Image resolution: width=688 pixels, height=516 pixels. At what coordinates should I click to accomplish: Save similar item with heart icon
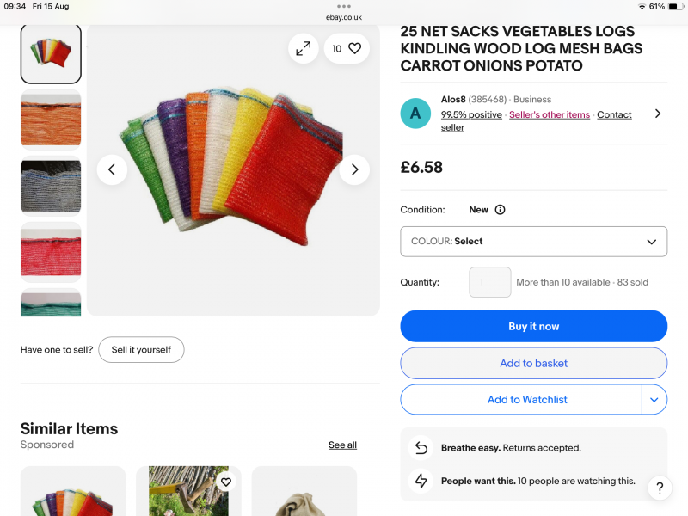(x=225, y=482)
